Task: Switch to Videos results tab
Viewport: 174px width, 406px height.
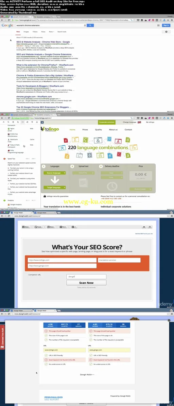Action: pyautogui.click(x=35, y=32)
